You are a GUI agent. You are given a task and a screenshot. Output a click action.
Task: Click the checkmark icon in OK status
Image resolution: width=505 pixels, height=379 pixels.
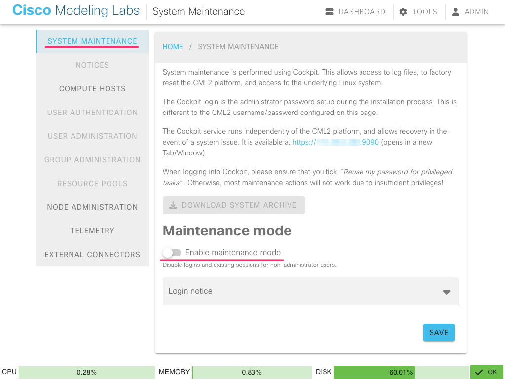(x=479, y=372)
